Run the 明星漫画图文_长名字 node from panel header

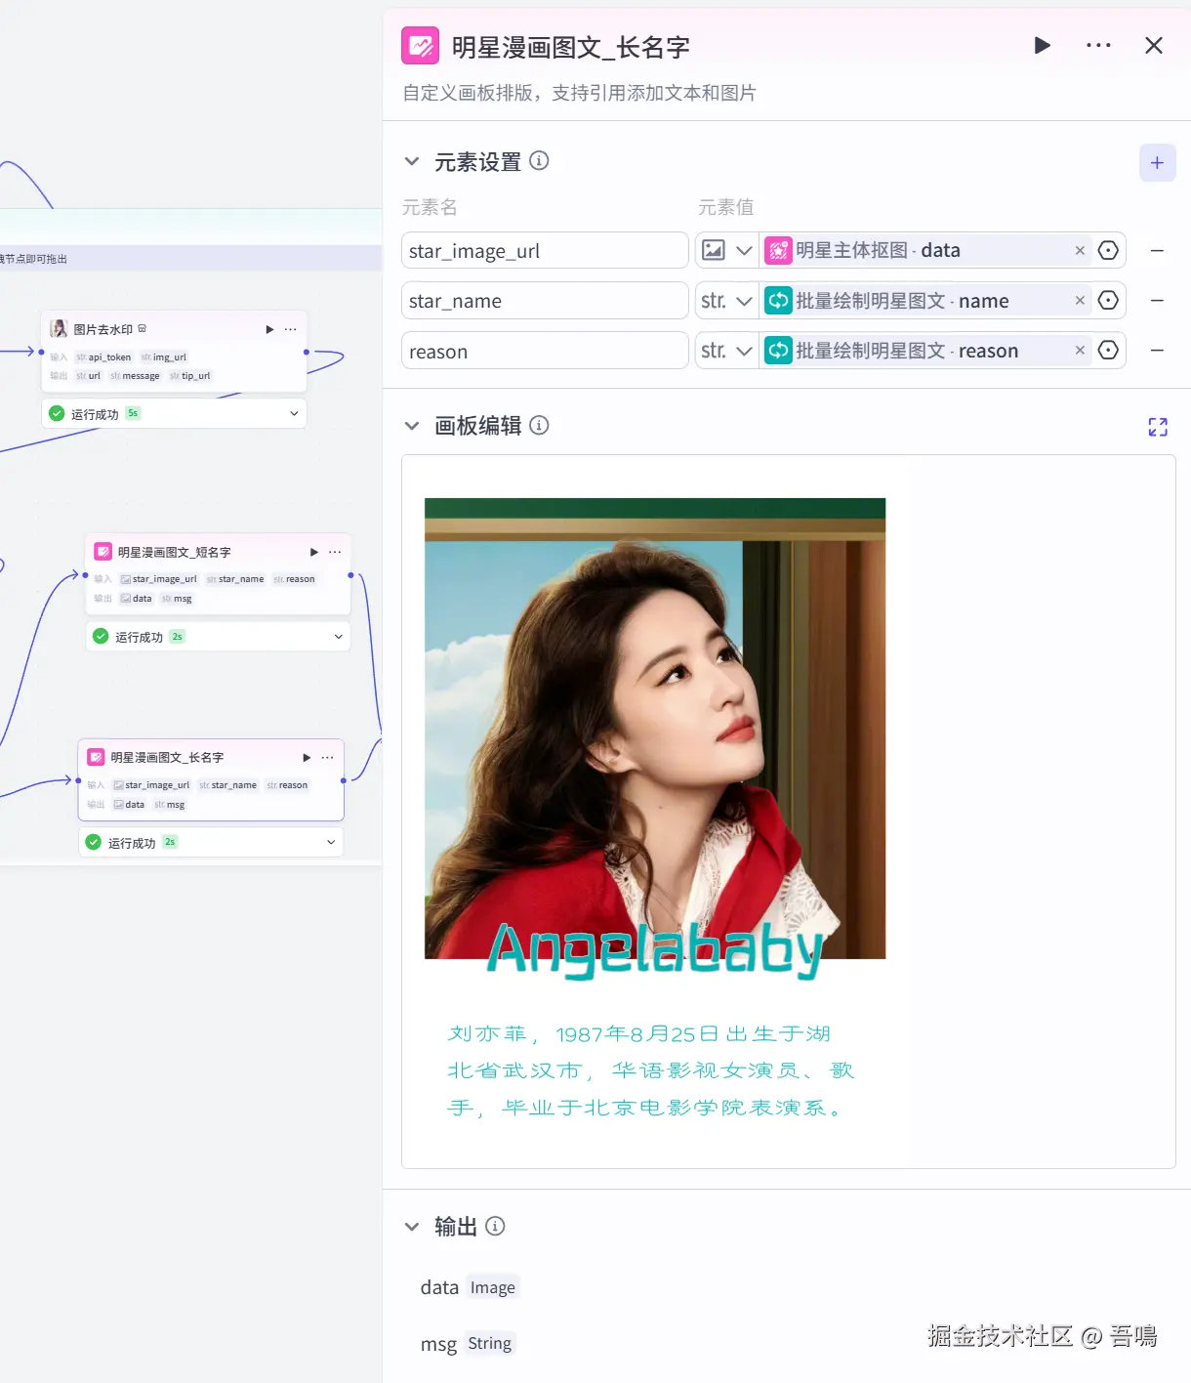click(1042, 45)
